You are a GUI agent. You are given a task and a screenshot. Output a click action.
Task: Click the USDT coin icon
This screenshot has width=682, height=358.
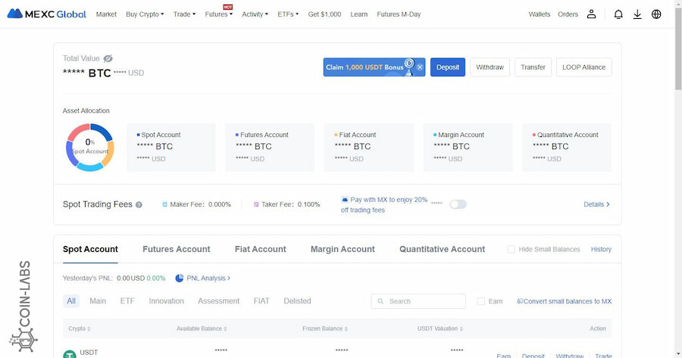click(70, 354)
